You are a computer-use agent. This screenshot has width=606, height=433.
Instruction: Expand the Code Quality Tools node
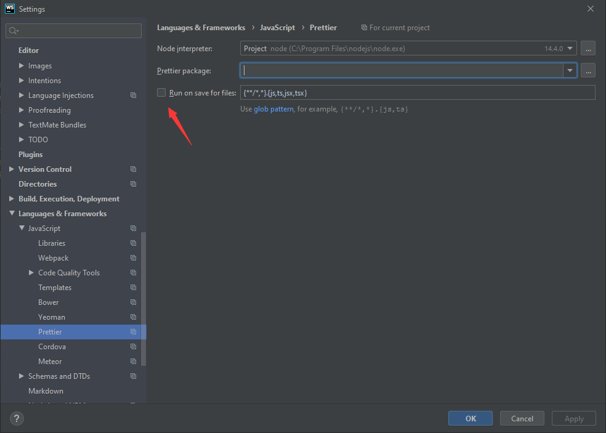point(31,273)
